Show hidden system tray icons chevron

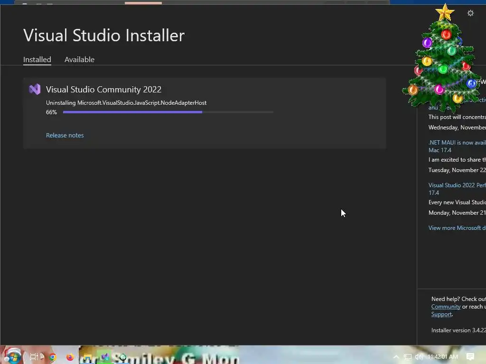tap(396, 357)
